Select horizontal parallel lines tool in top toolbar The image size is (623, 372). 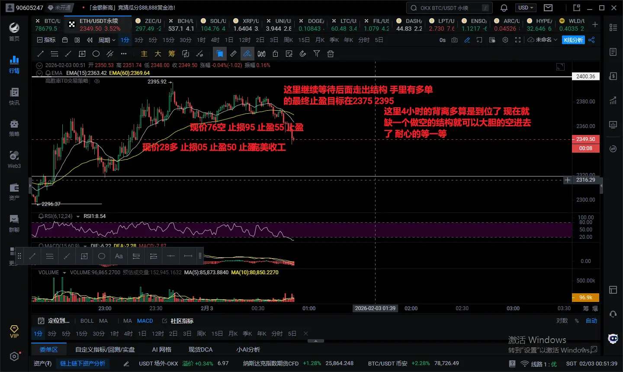pos(55,54)
